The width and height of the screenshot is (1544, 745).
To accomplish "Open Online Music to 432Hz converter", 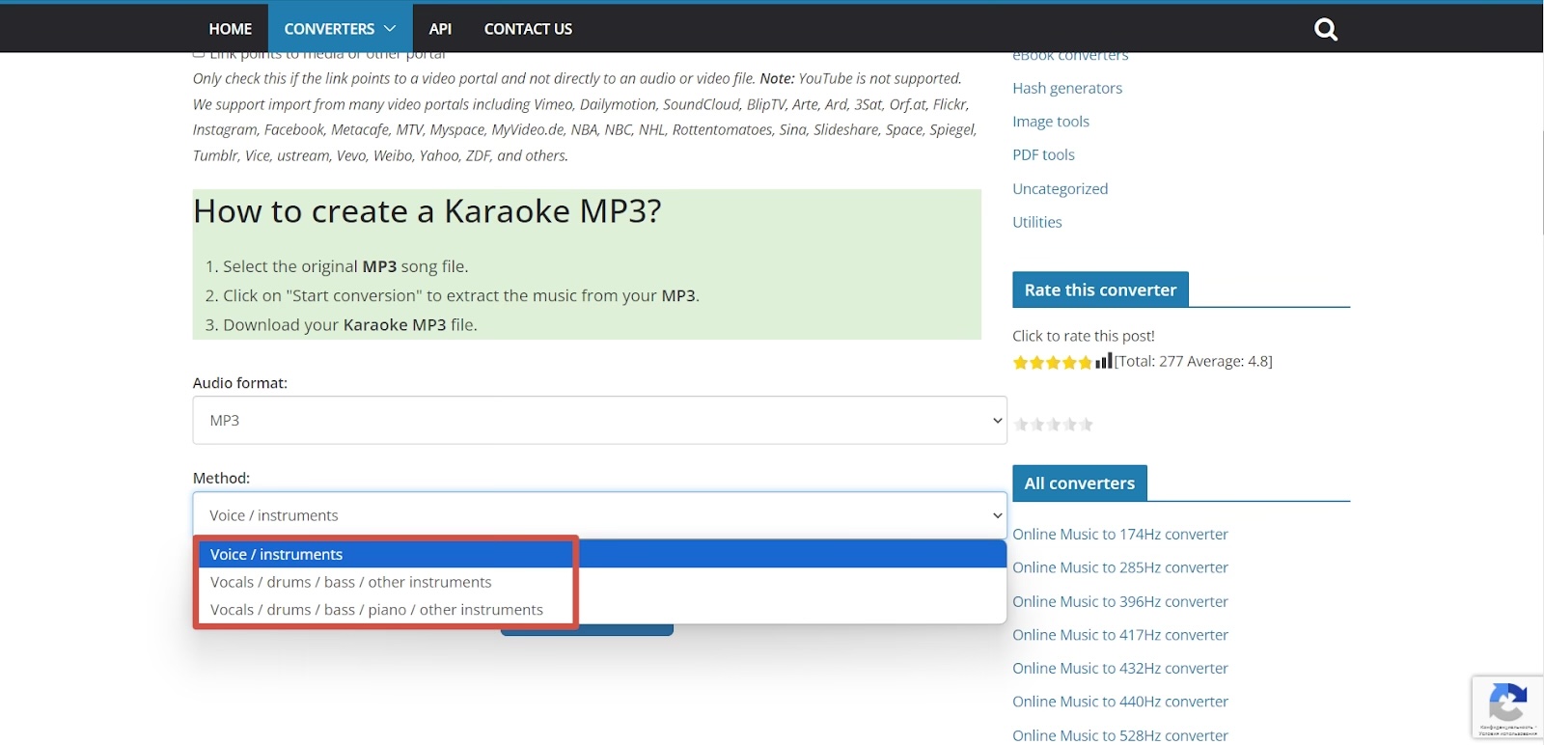I will [1119, 669].
